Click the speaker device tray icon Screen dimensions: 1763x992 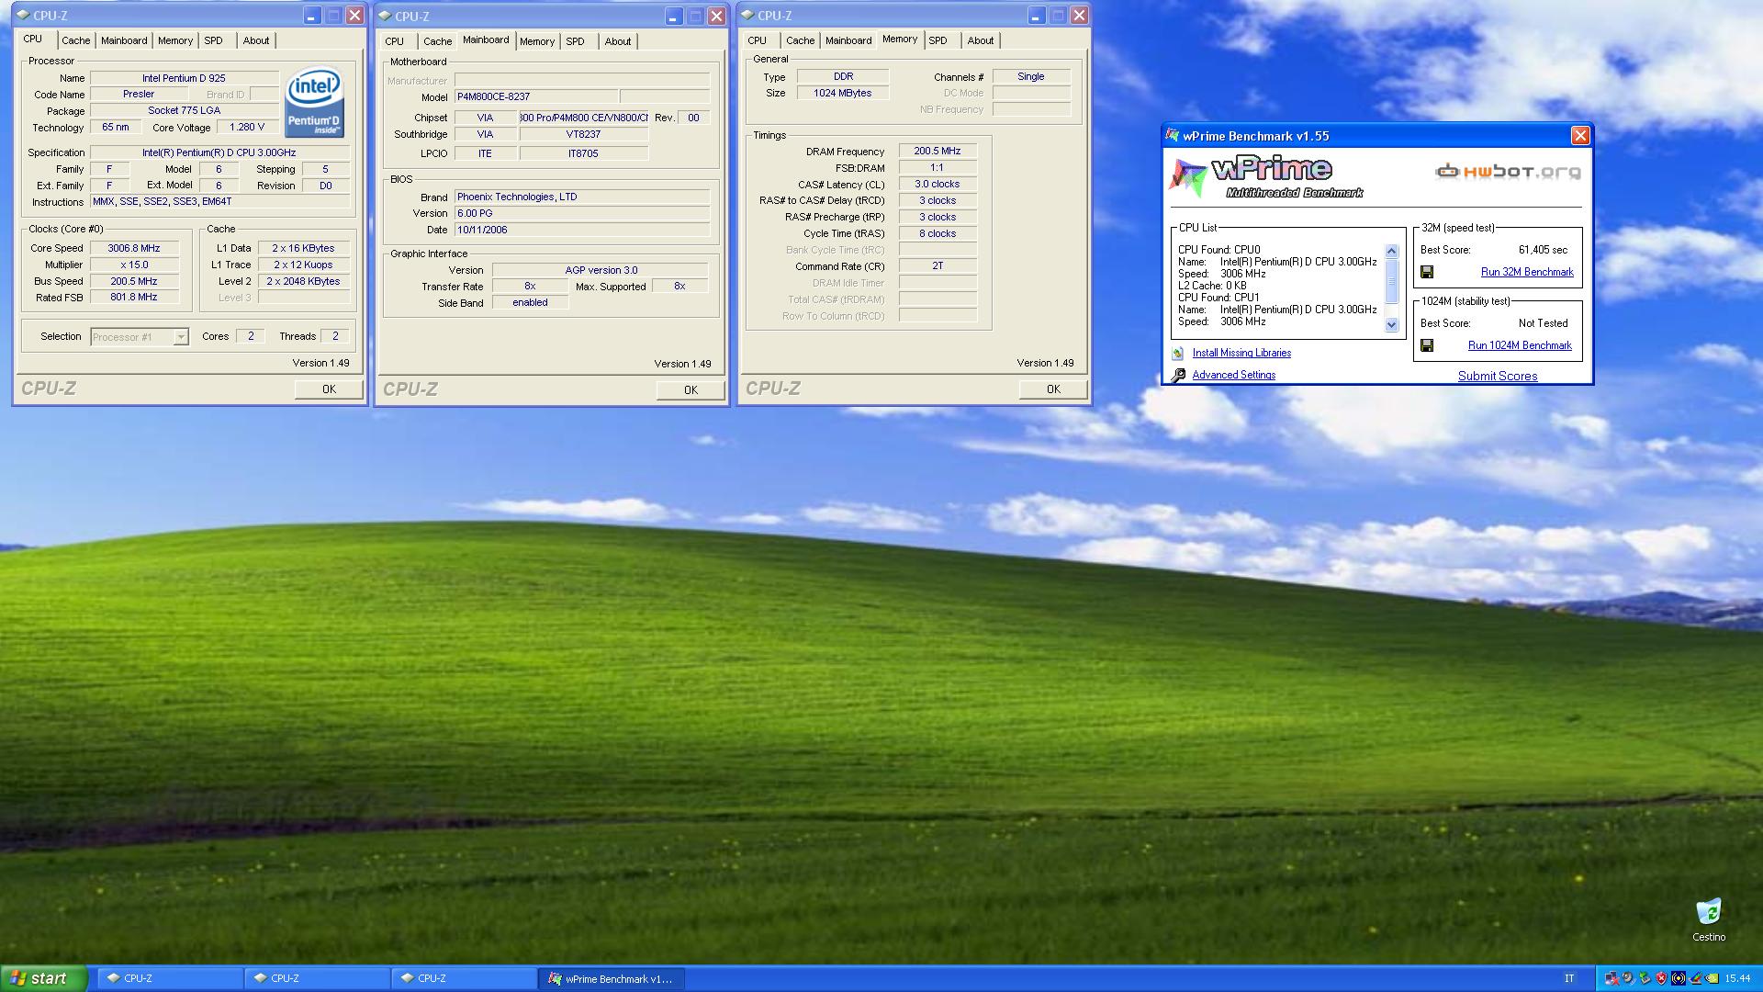click(x=1627, y=978)
